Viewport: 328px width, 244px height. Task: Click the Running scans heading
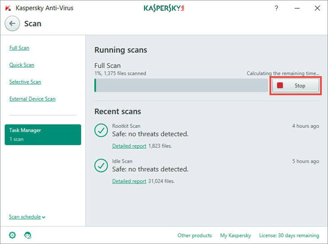[121, 50]
